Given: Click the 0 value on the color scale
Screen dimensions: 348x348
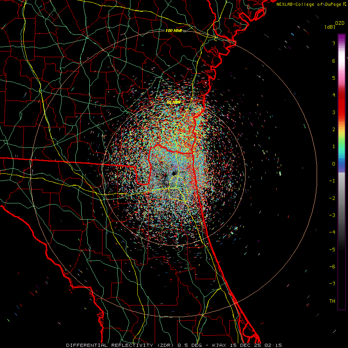Looking at the screenshot, I should pos(334,164).
